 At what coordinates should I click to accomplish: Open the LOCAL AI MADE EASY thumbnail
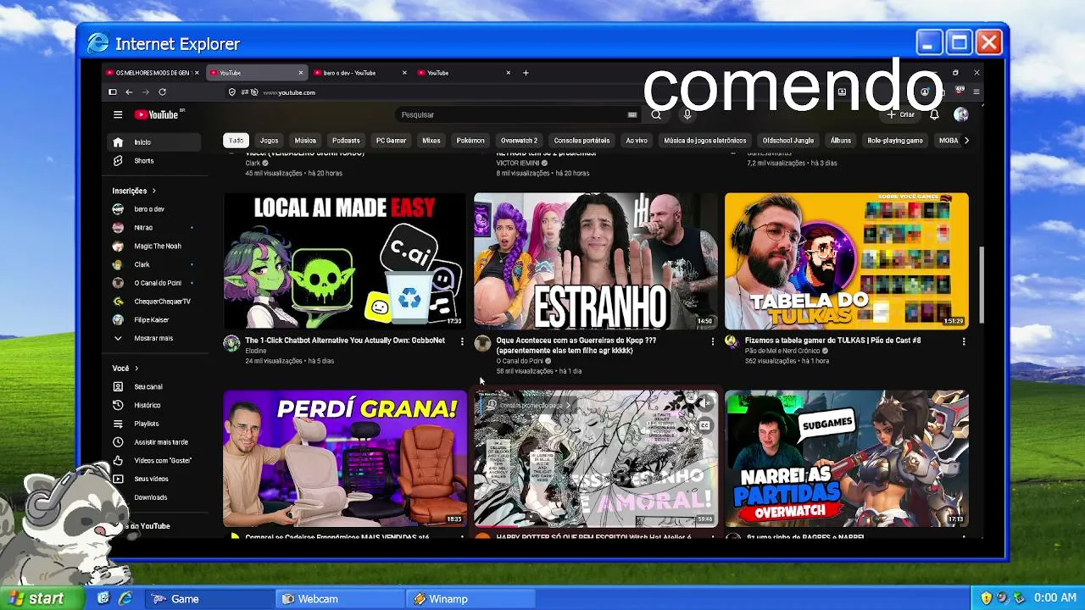click(x=344, y=261)
